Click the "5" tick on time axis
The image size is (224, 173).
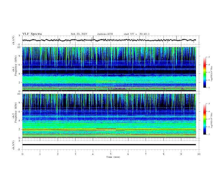111,154
